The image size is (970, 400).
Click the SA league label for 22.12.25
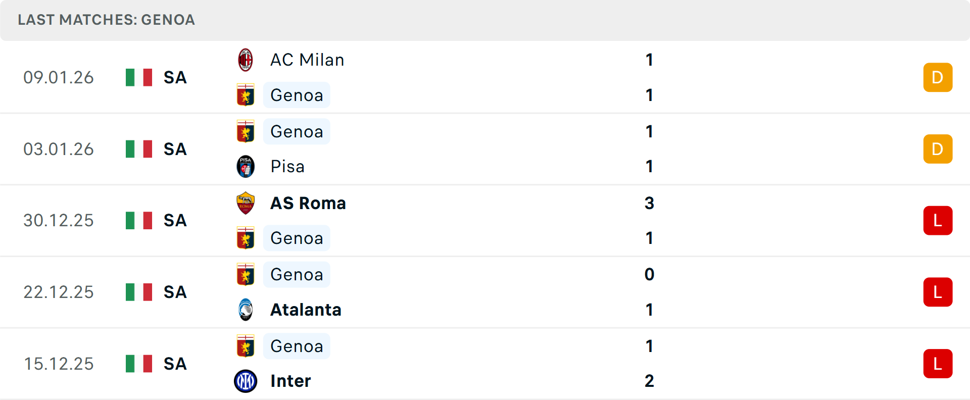coord(175,292)
